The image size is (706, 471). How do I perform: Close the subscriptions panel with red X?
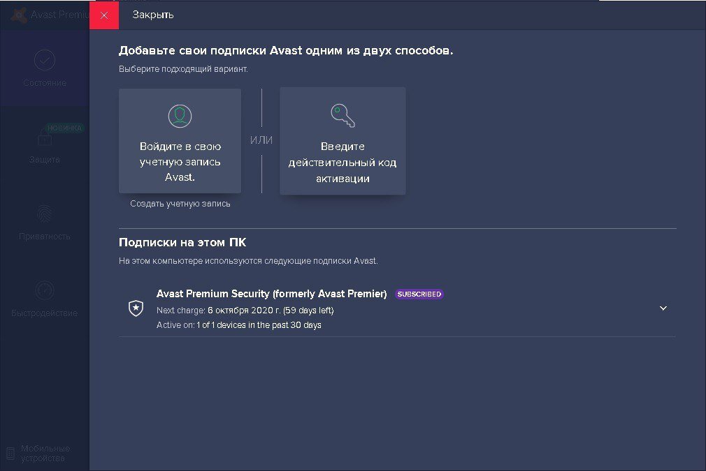[x=104, y=15]
